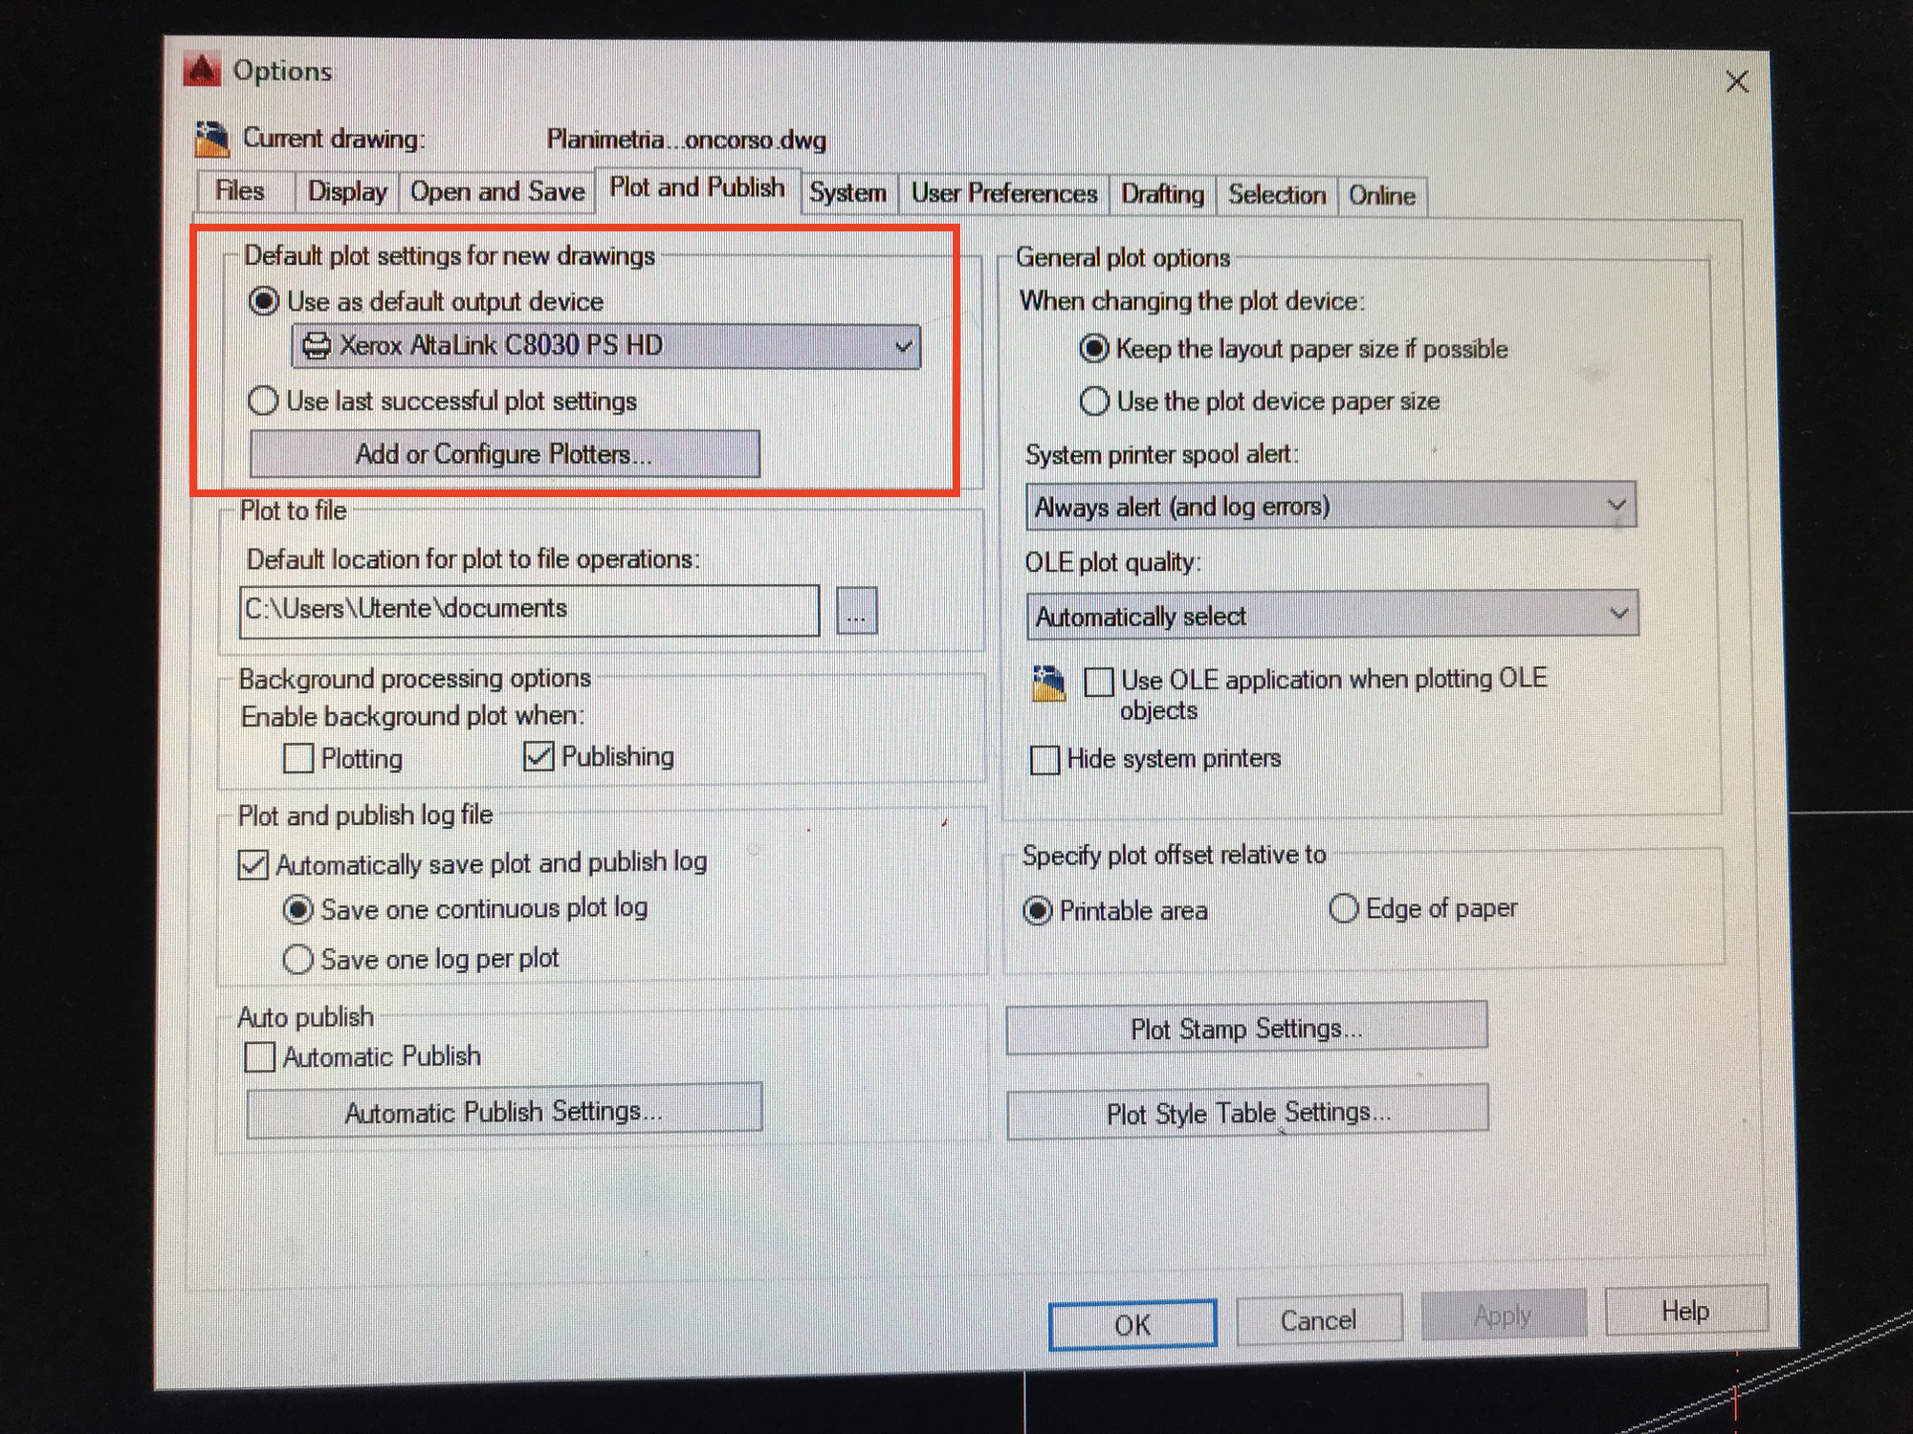This screenshot has width=1913, height=1434.
Task: Open the Selection tab
Action: [x=1277, y=195]
